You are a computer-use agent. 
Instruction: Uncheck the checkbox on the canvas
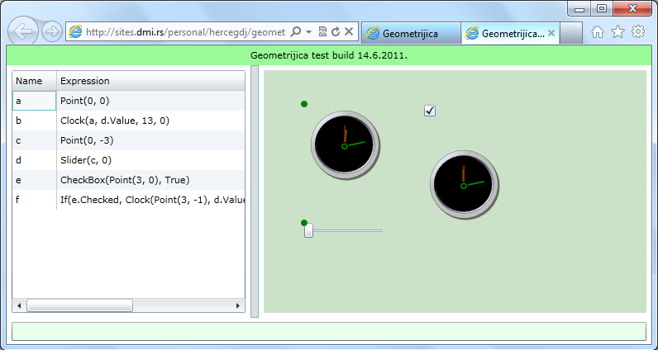click(x=430, y=111)
